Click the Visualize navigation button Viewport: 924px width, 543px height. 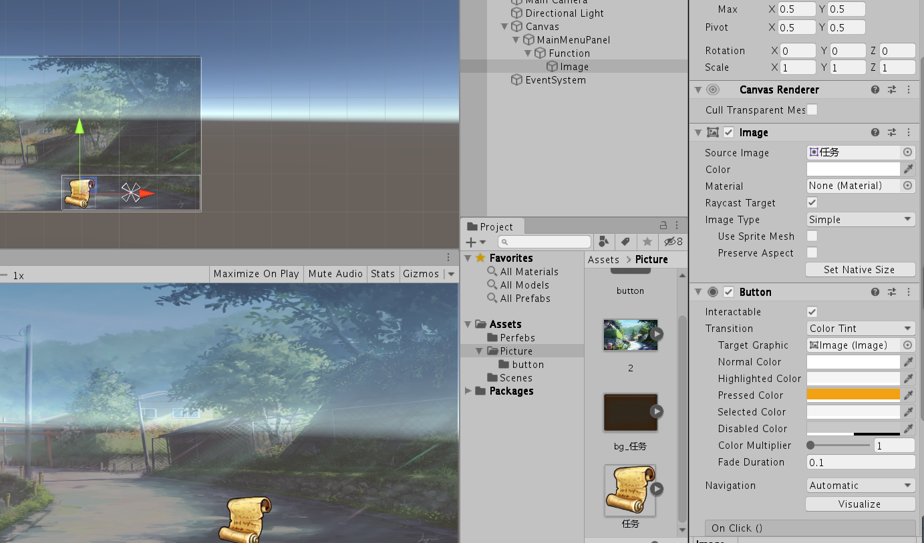pyautogui.click(x=859, y=504)
